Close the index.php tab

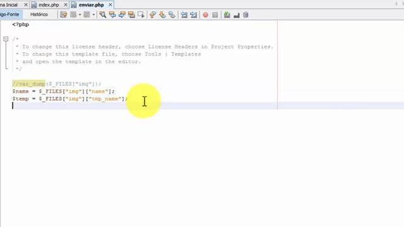tap(66, 4)
